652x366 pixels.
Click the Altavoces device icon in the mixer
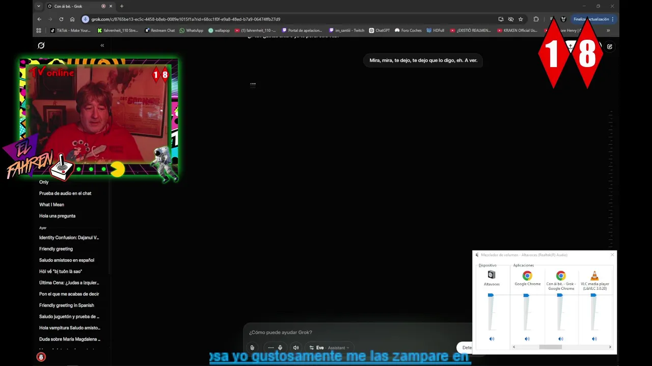tap(492, 275)
